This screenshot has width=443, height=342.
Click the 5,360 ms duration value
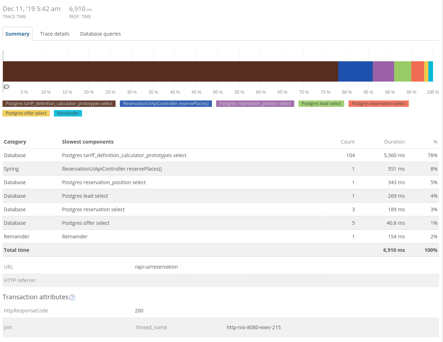point(394,155)
